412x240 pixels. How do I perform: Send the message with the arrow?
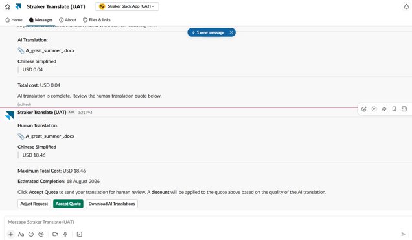[x=404, y=234]
